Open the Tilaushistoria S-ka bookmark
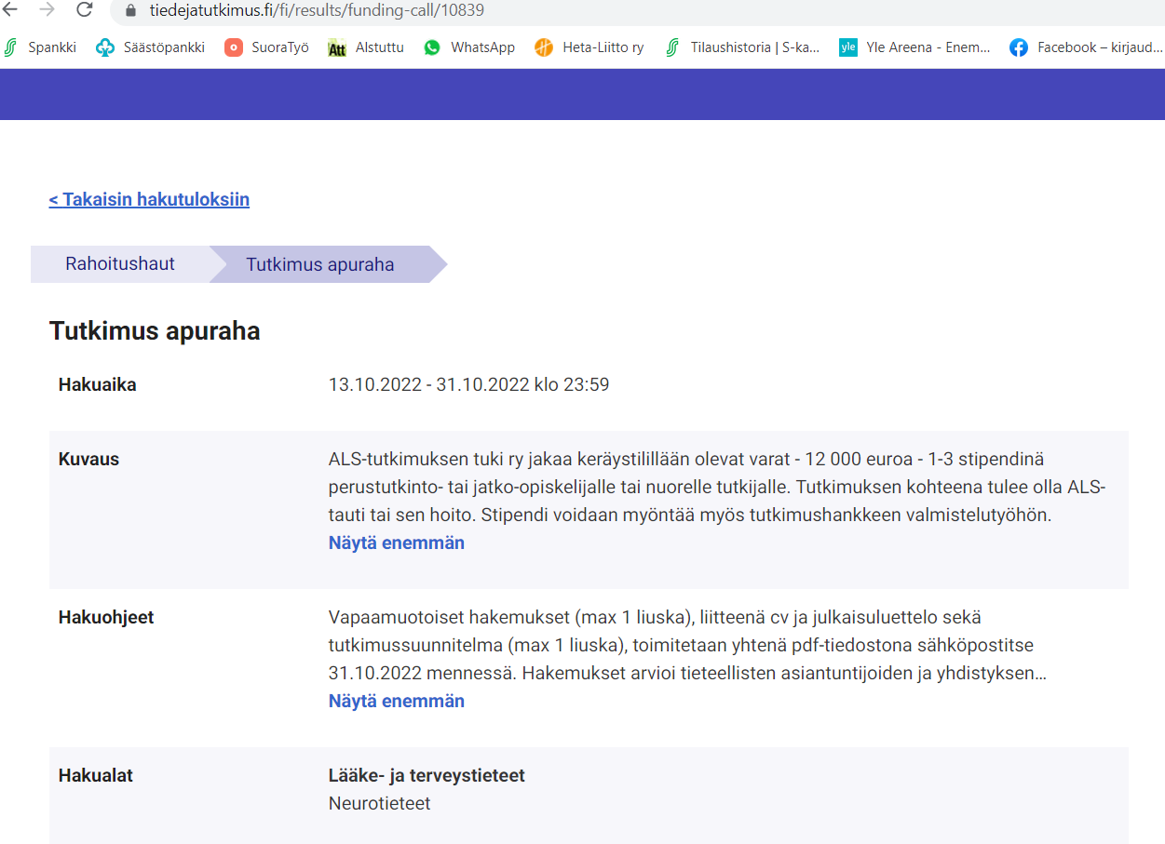The image size is (1165, 844). click(x=741, y=47)
